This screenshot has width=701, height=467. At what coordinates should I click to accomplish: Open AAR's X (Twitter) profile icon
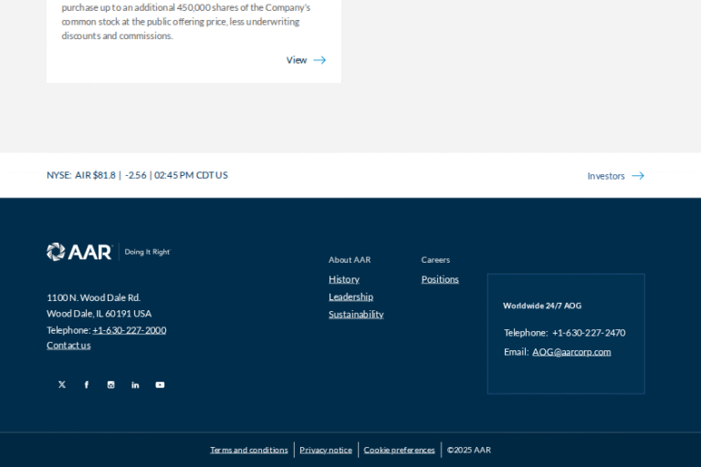[62, 385]
